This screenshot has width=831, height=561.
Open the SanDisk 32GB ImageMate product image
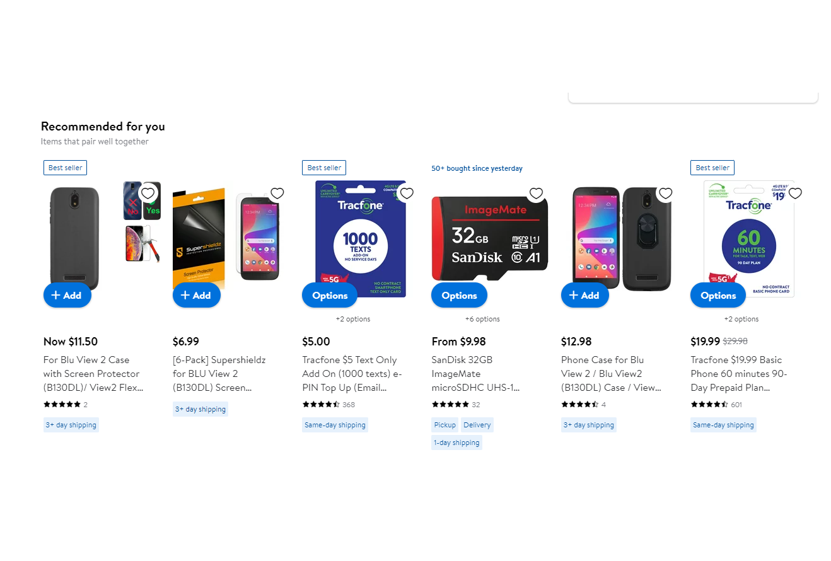[490, 238]
